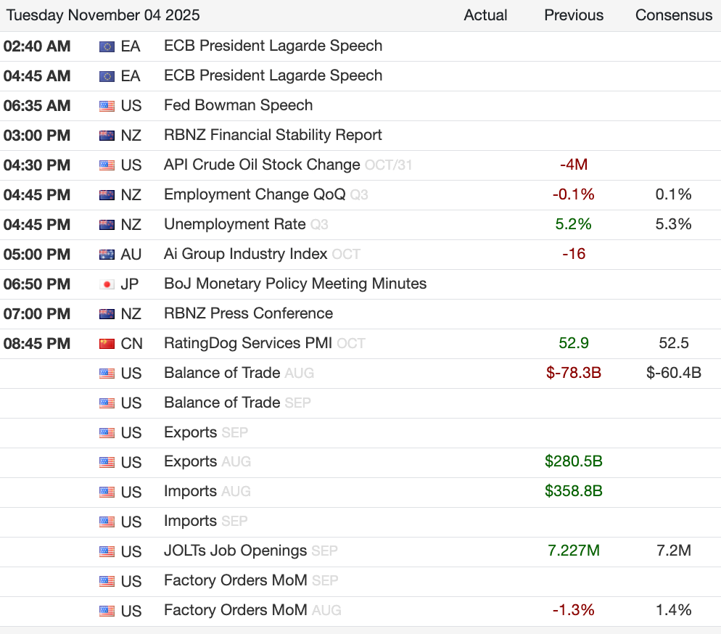The image size is (721, 634).
Task: Click US flag on Exports AUG row
Action: point(107,462)
